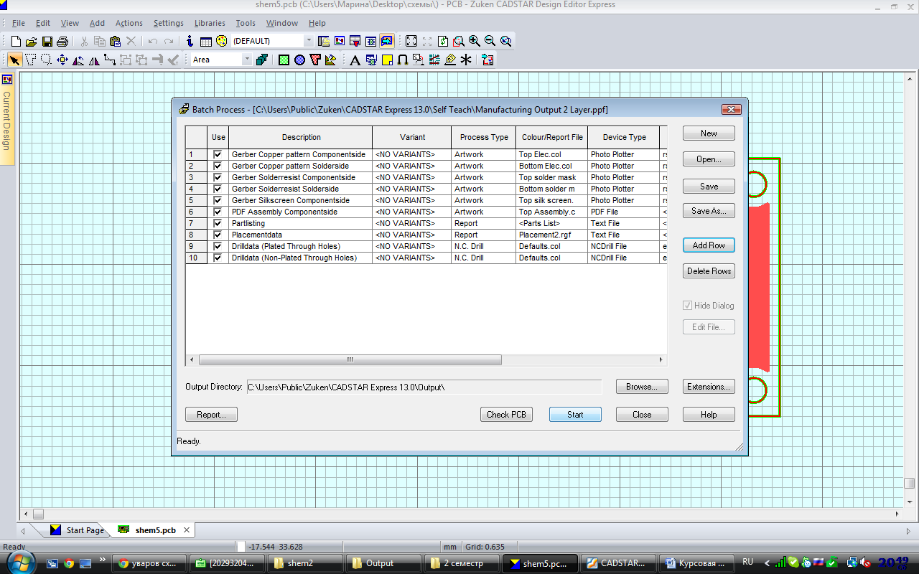Open the Libraries menu

point(210,23)
